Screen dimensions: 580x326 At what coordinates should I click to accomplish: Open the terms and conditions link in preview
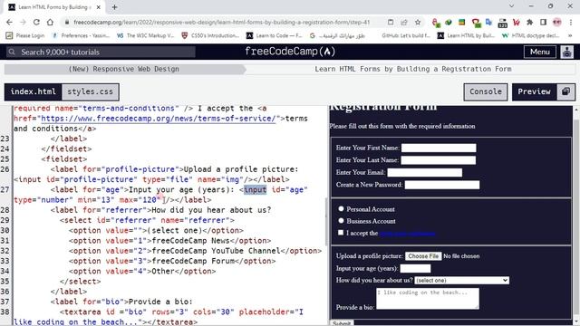[407, 234]
